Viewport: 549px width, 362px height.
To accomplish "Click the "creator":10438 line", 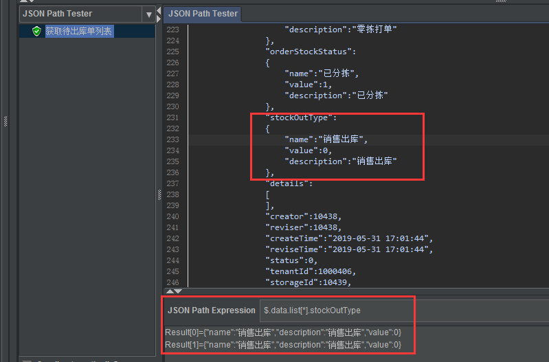I will tap(303, 216).
